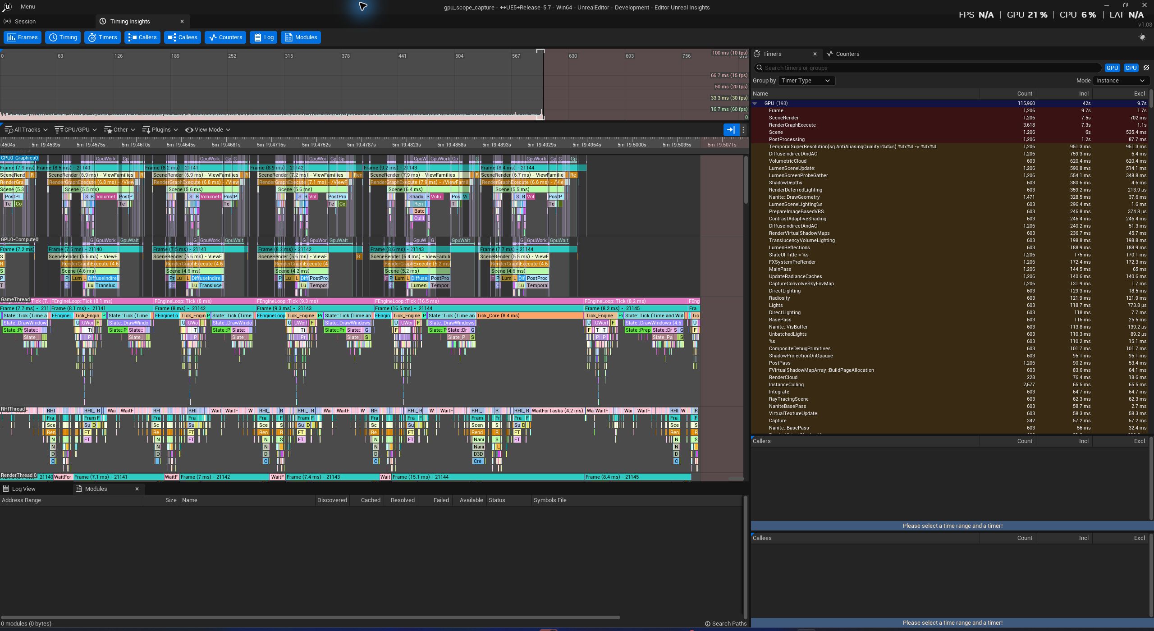Open the Group by Timer Type combo box
Image resolution: width=1154 pixels, height=631 pixels.
click(x=806, y=80)
